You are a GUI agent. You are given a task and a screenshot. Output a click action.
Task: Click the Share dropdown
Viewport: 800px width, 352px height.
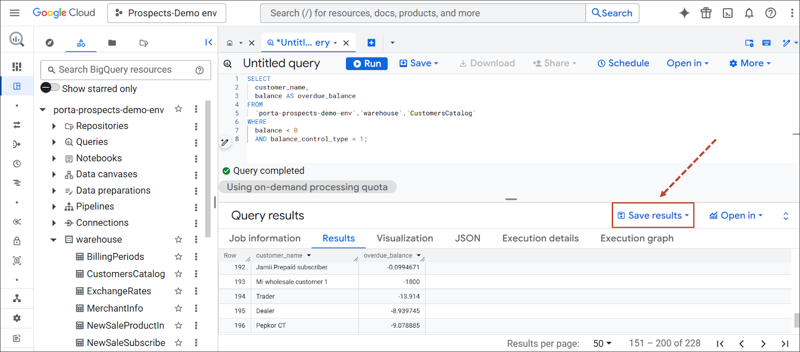pyautogui.click(x=554, y=63)
